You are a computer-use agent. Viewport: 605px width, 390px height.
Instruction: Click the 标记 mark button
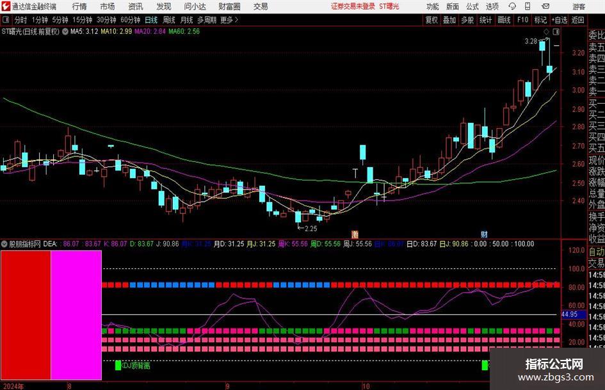click(x=540, y=20)
